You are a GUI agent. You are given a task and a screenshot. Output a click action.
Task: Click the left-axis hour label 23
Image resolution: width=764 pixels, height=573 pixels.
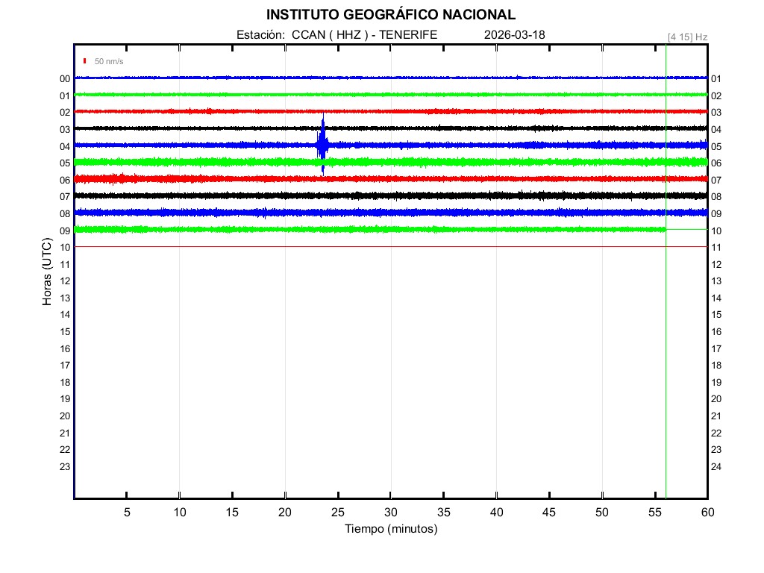pos(65,467)
